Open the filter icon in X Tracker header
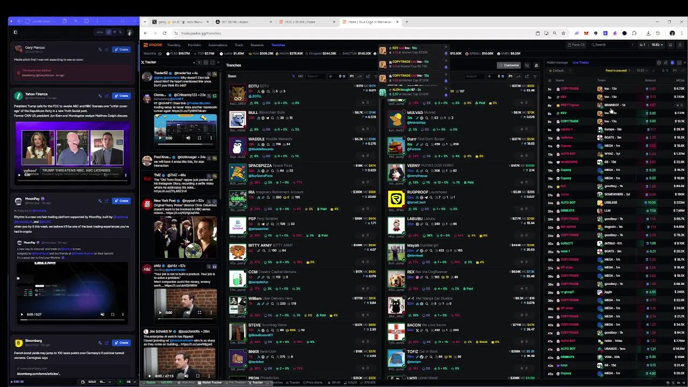Screen dimensions: 688x387 200,62
